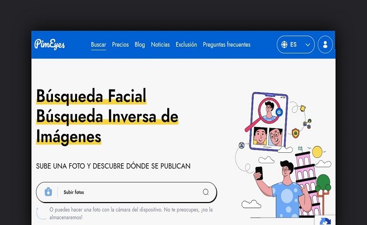The image size is (367, 225).
Task: Expand the ES language dropdown
Action: pyautogui.click(x=296, y=44)
